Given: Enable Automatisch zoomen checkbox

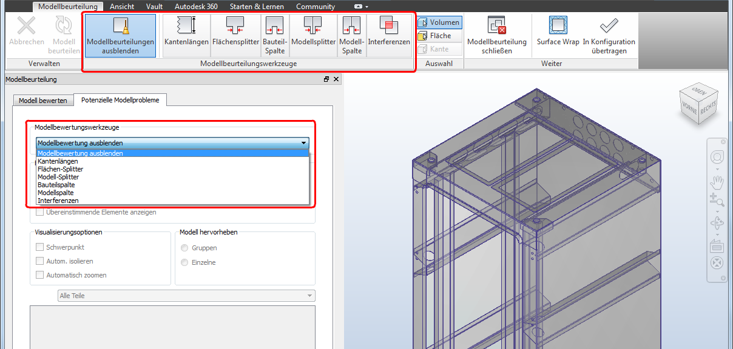Looking at the screenshot, I should tap(40, 275).
